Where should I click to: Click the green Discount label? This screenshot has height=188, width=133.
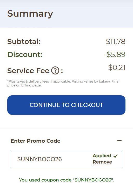coord(25,54)
